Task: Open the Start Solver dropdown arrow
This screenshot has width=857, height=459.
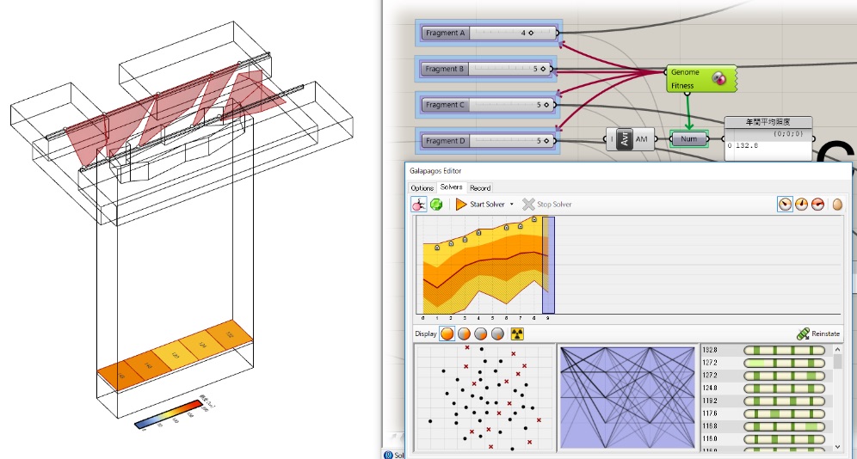Action: point(512,205)
